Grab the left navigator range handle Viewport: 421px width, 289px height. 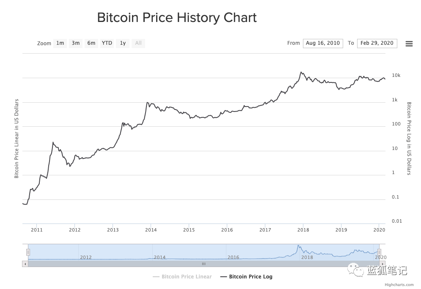pyautogui.click(x=28, y=252)
